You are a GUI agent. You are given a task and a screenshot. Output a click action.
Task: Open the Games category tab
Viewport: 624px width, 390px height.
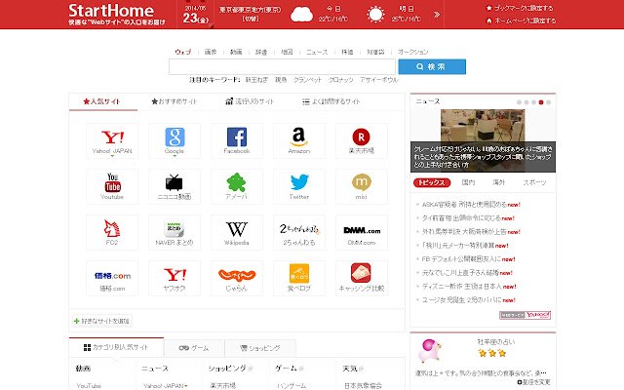(x=194, y=348)
